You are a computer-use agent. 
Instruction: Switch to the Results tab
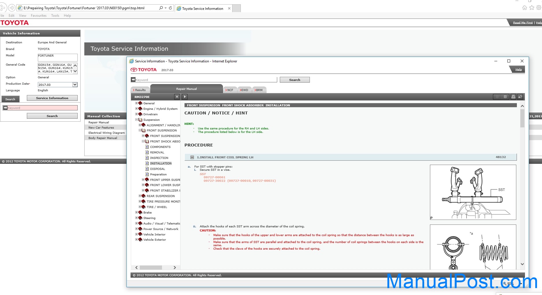[140, 90]
